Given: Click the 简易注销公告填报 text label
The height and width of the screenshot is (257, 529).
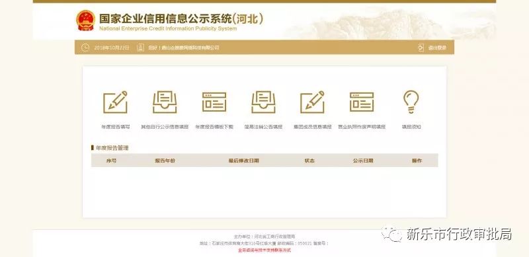Looking at the screenshot, I should tap(263, 127).
